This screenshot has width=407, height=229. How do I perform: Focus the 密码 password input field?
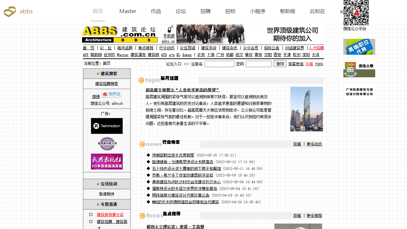[259, 64]
